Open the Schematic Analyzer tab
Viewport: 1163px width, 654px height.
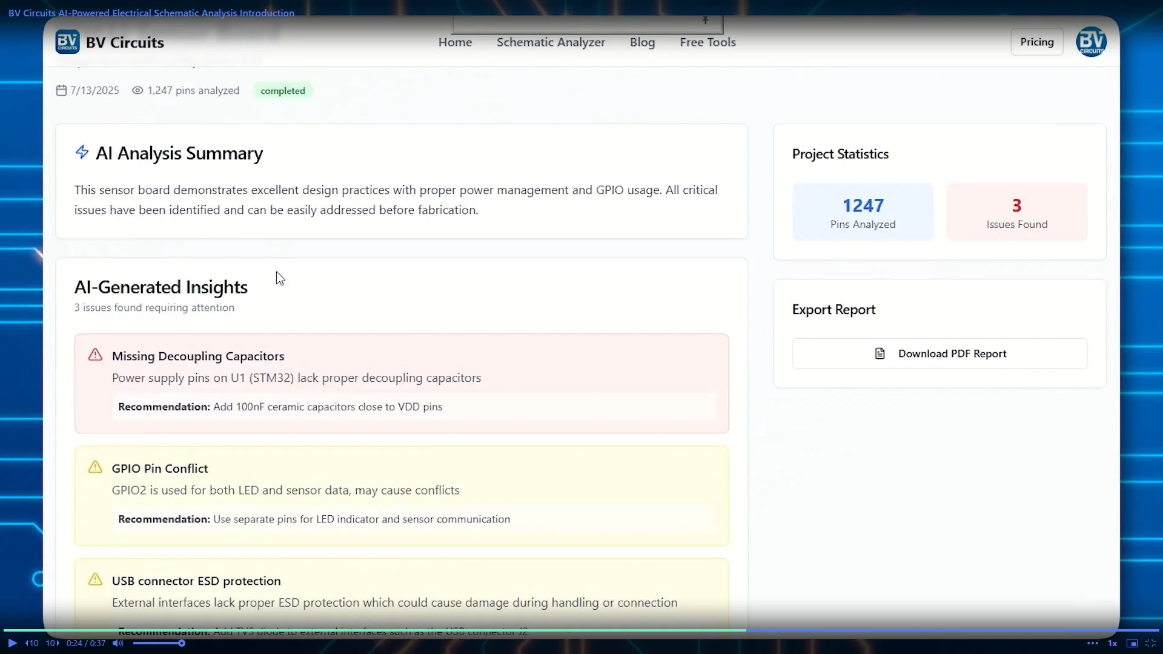pyautogui.click(x=551, y=42)
